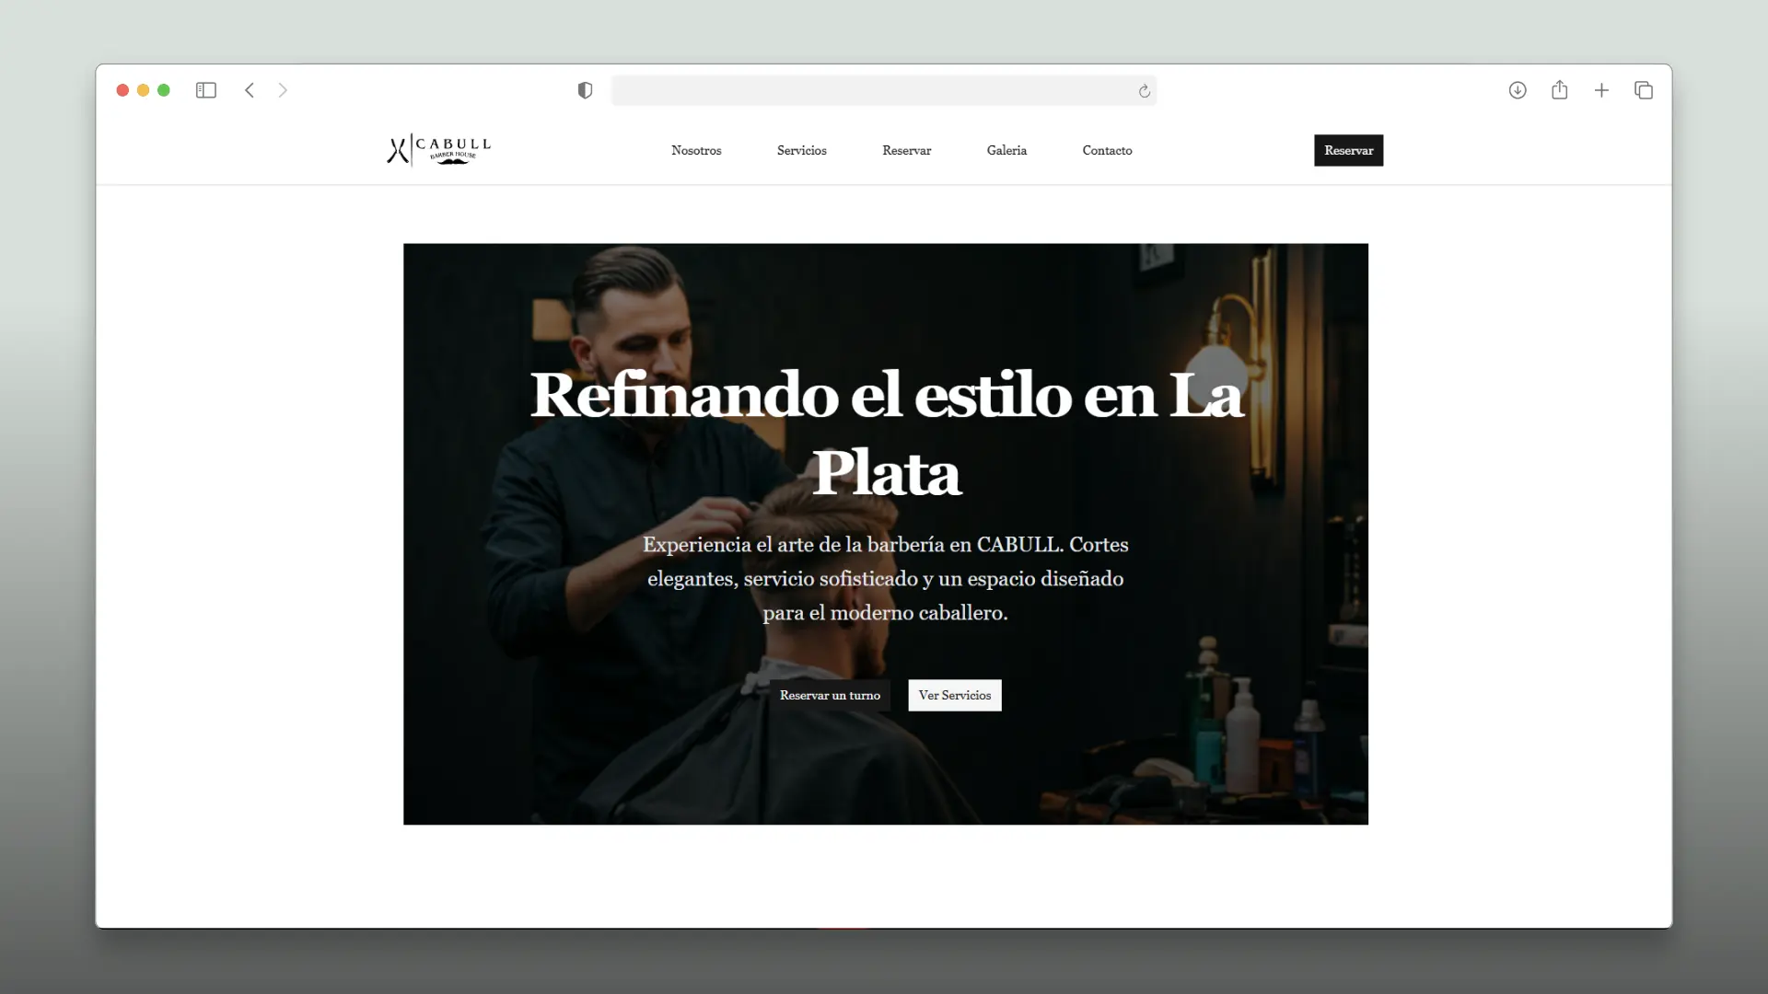Screen dimensions: 1768x994
Task: Go forward with the right arrow
Action: [x=283, y=90]
